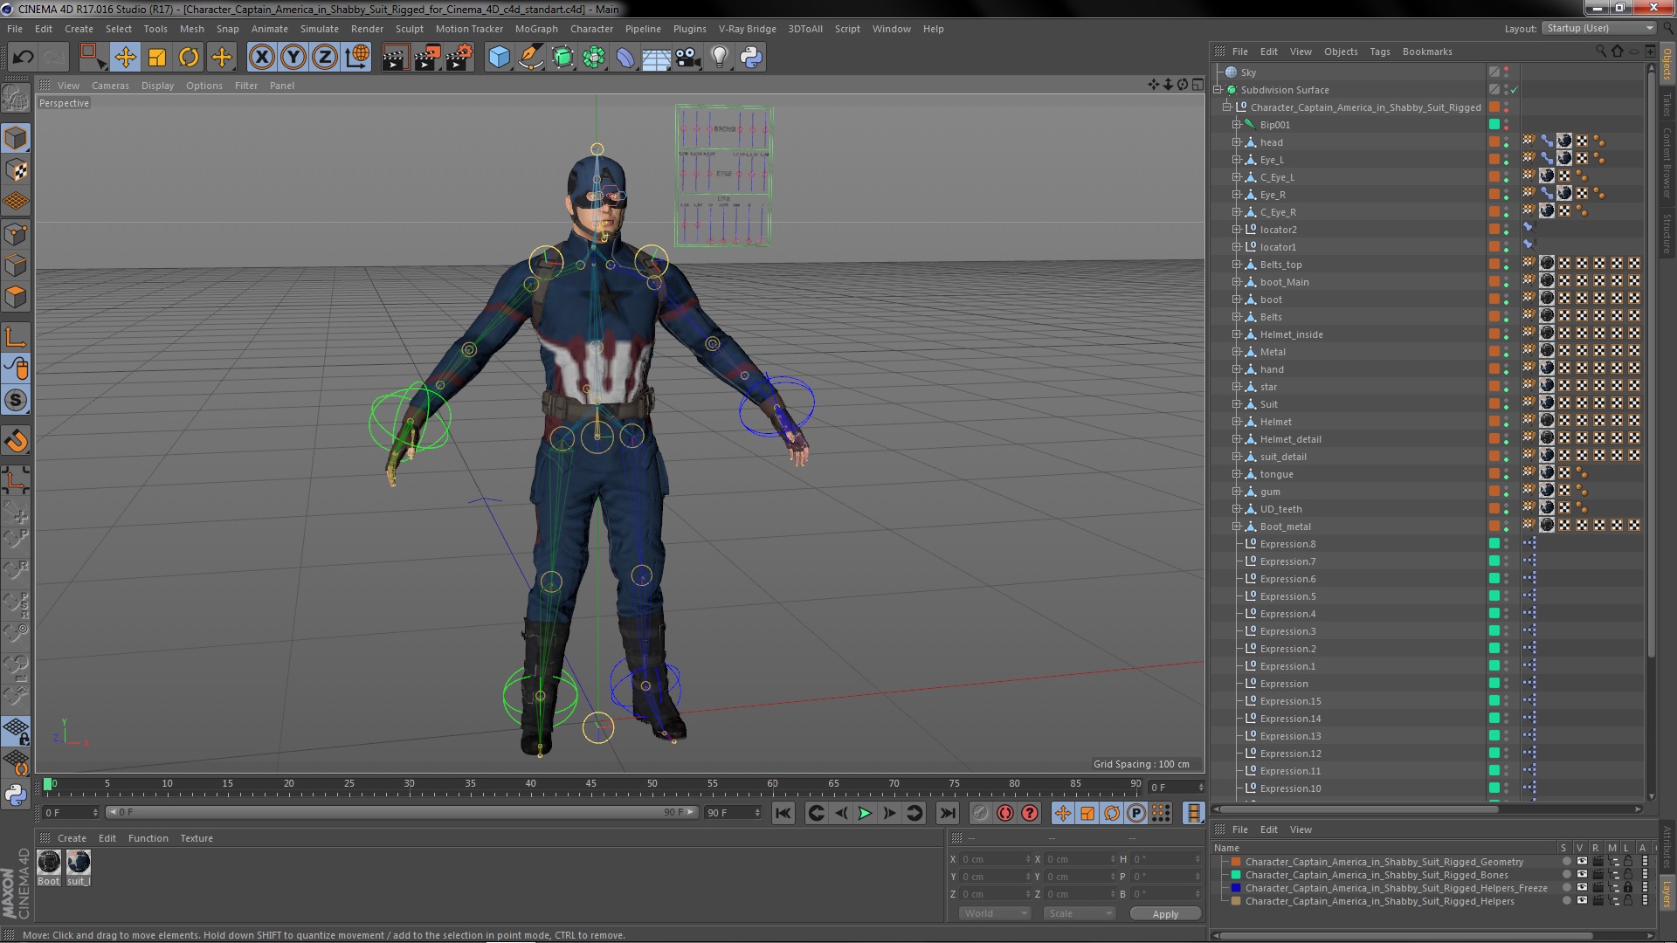Collapse Subdivision Surface object
Screen dimensions: 1677x943
coord(1218,90)
